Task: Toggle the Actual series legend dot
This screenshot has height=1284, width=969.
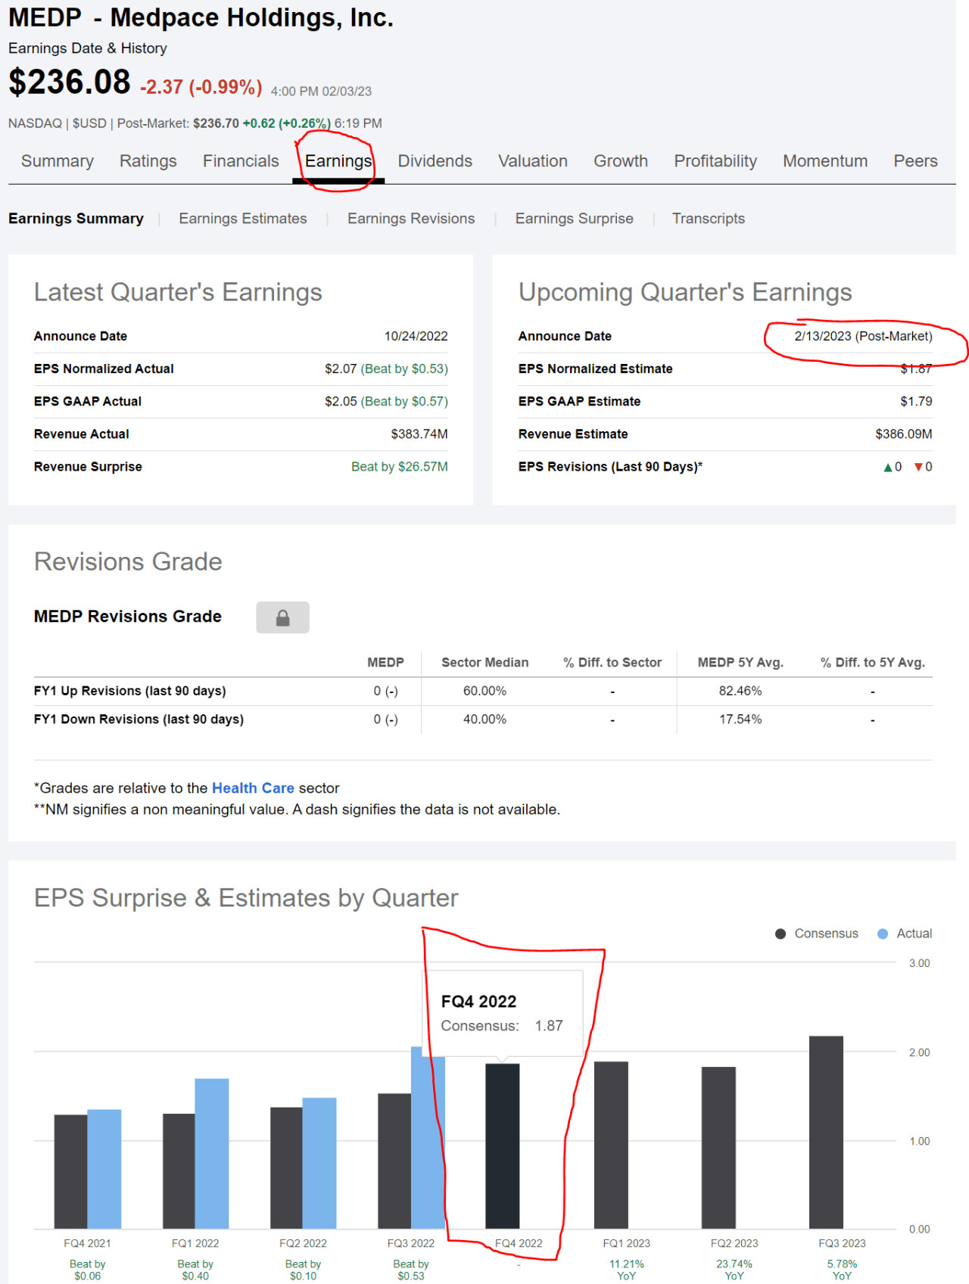Action: [882, 934]
